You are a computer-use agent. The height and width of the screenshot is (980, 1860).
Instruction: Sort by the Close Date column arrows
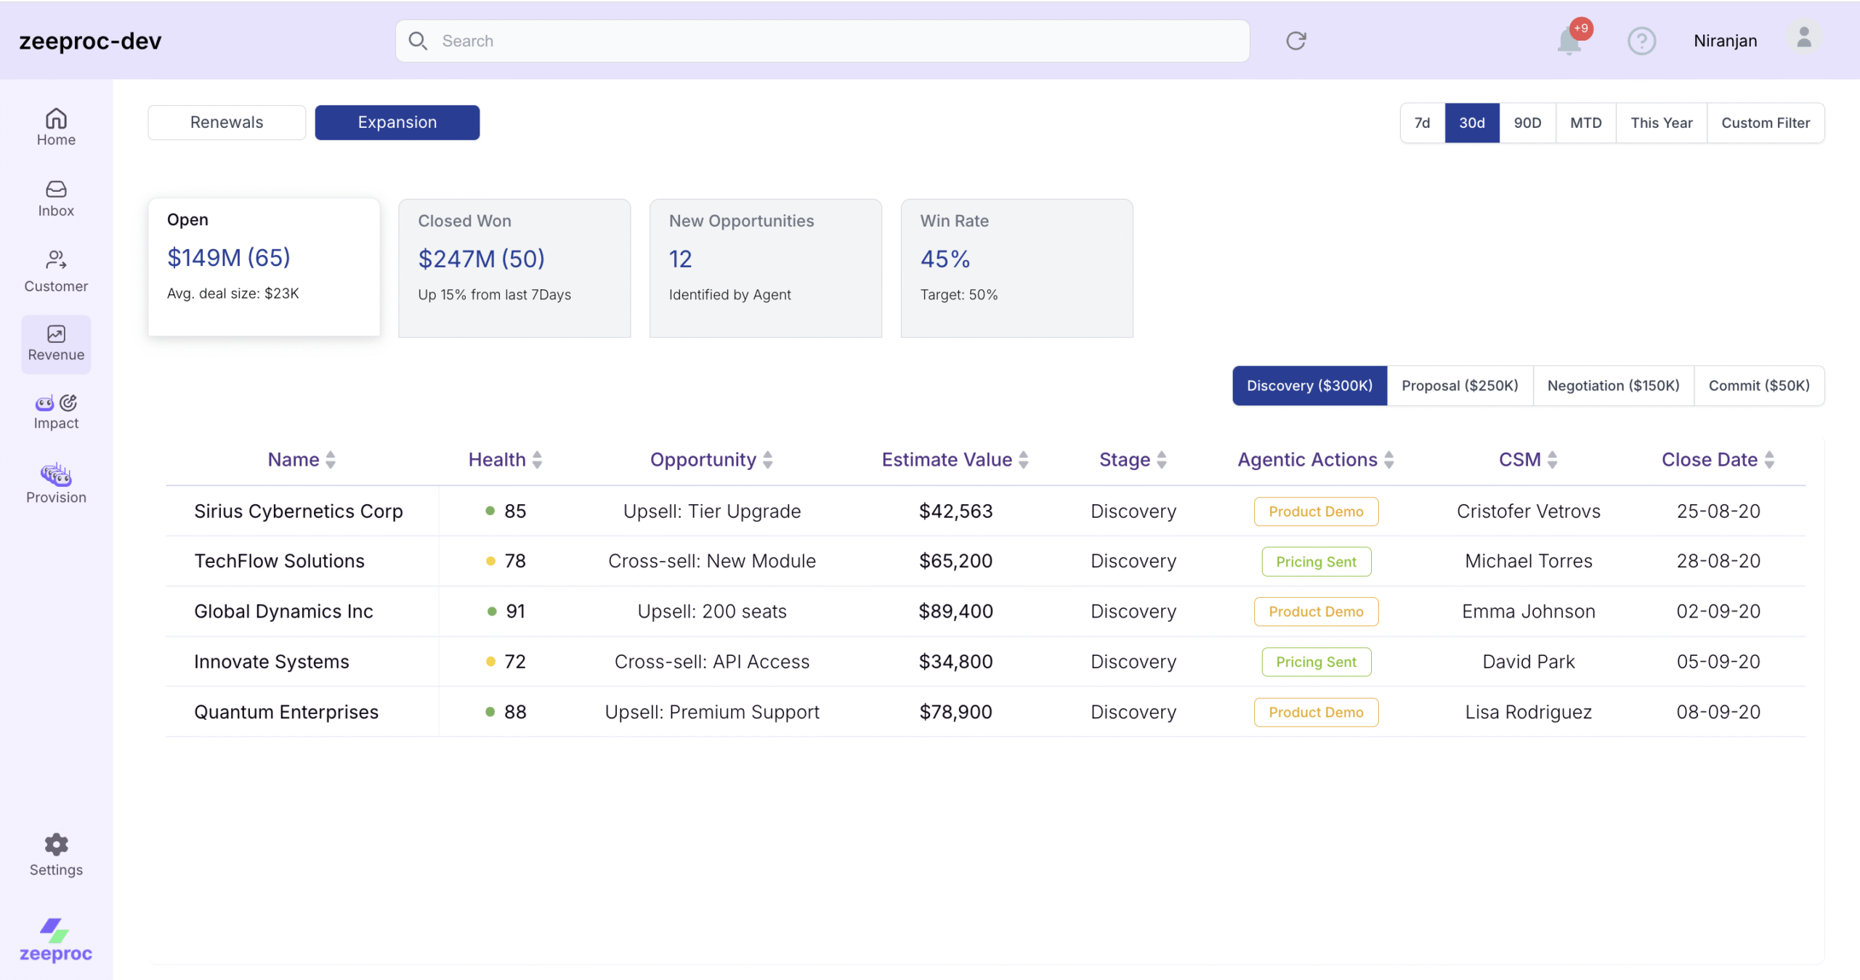(x=1770, y=459)
